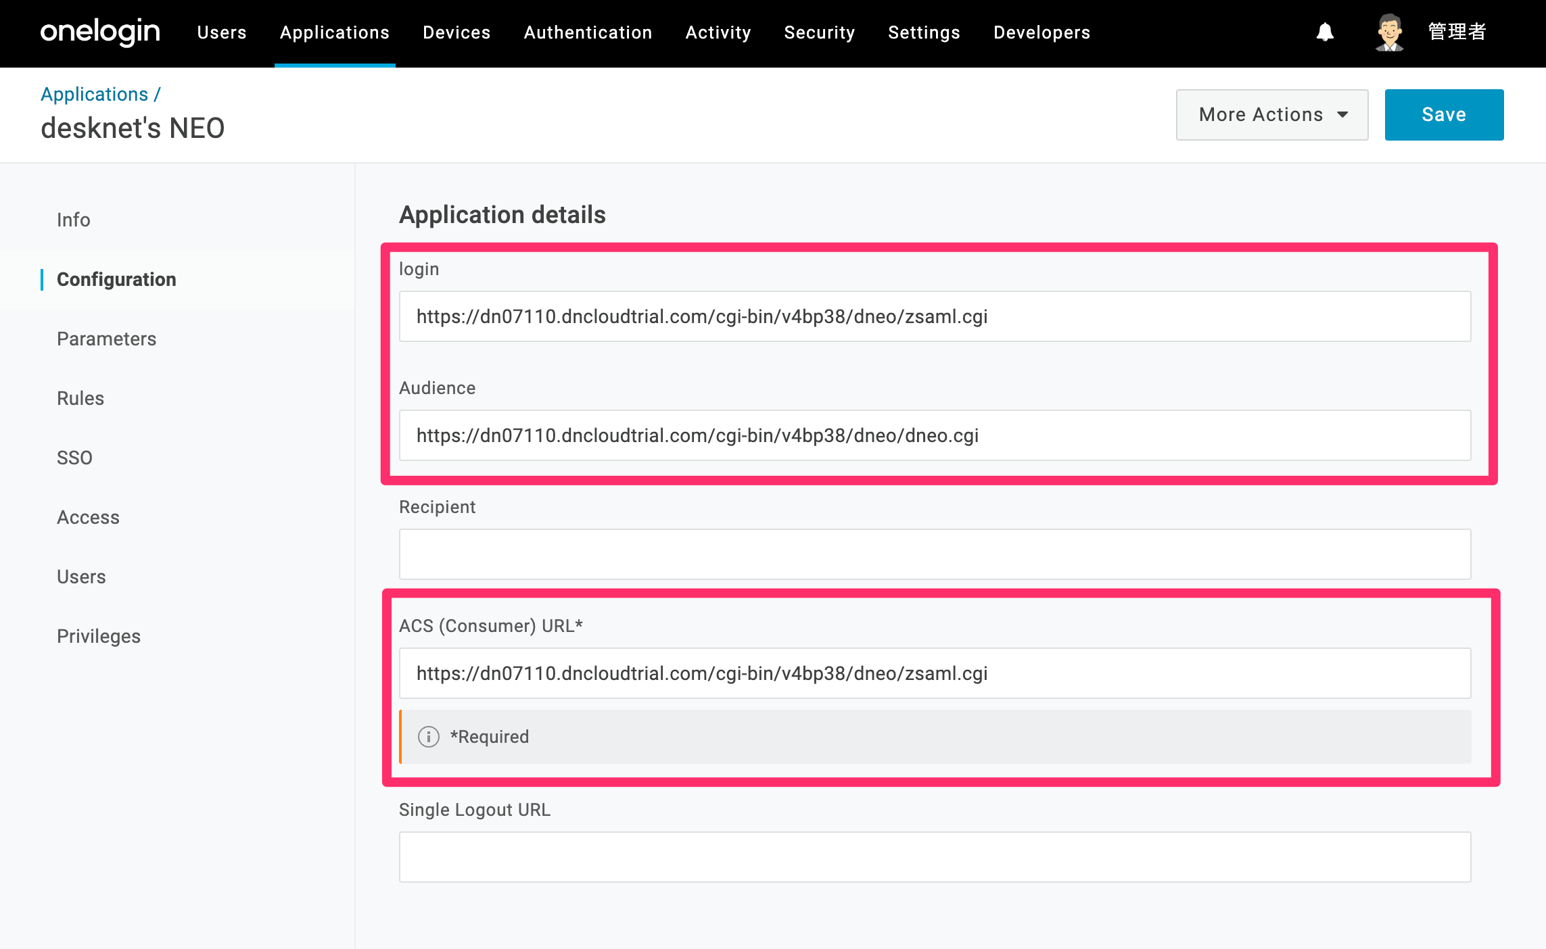Click the empty Recipient field
Image resolution: width=1546 pixels, height=949 pixels.
[x=935, y=554]
